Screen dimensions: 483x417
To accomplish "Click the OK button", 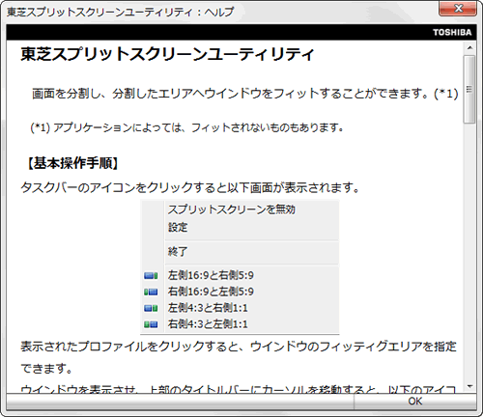I will tap(415, 402).
